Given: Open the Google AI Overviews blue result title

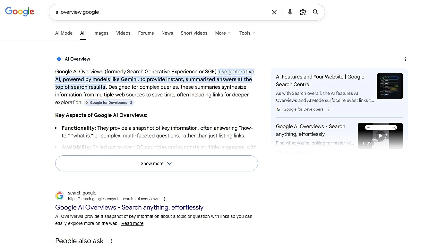Looking at the screenshot, I should click(x=129, y=207).
